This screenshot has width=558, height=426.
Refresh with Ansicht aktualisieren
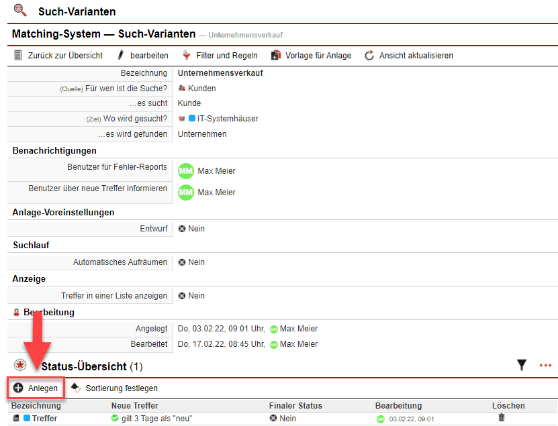(409, 56)
